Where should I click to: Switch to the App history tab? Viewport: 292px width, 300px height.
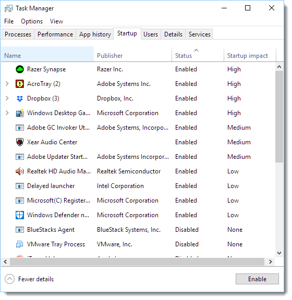click(95, 34)
